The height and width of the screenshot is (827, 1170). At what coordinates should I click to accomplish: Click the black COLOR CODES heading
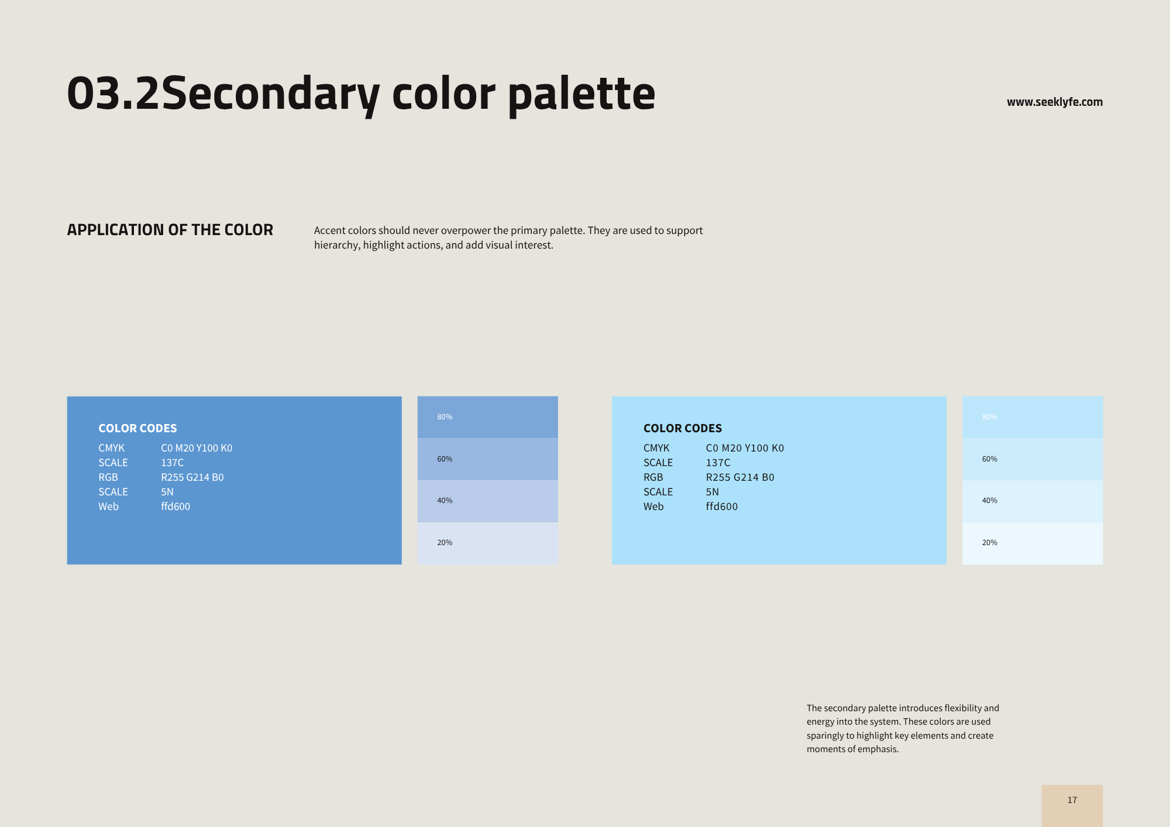(683, 428)
